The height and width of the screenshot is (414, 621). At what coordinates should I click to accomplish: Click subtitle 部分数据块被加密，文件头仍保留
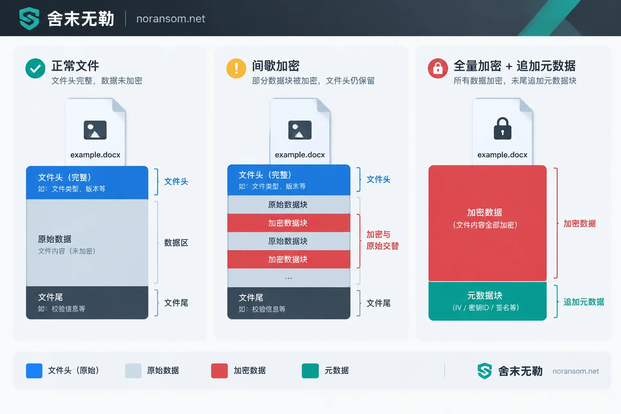(x=313, y=80)
